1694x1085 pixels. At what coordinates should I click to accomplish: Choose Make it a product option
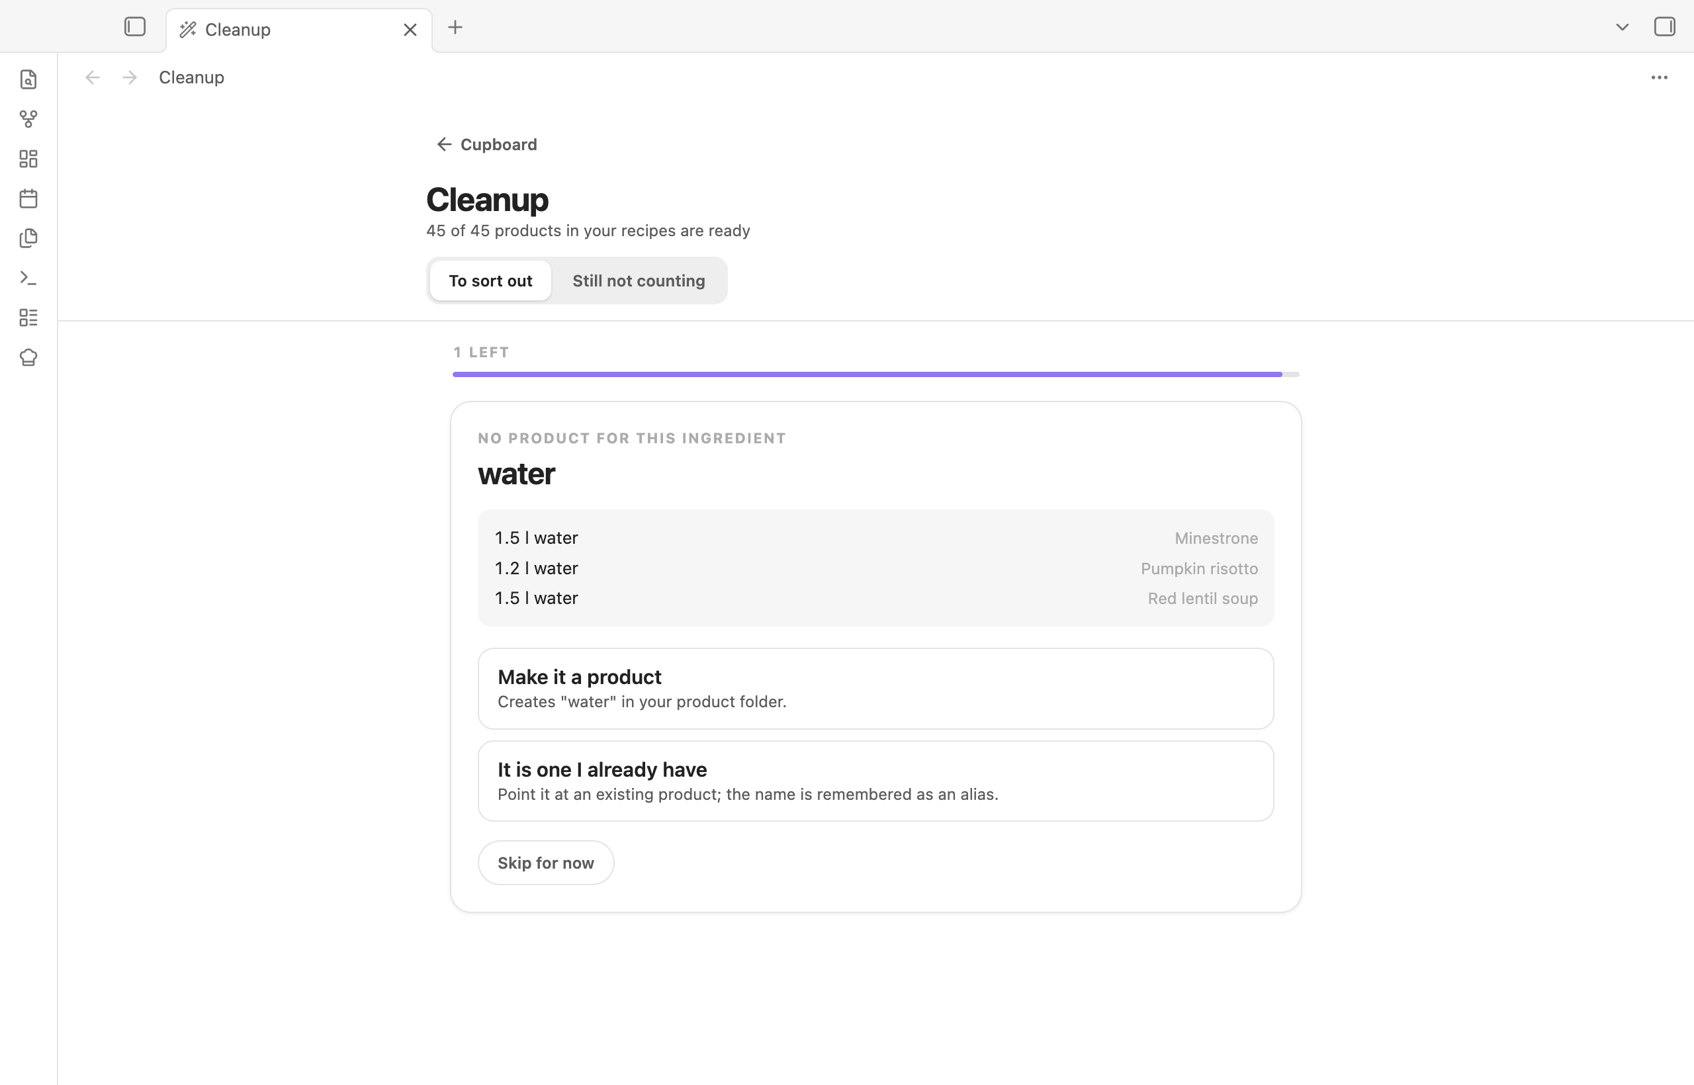coord(876,688)
